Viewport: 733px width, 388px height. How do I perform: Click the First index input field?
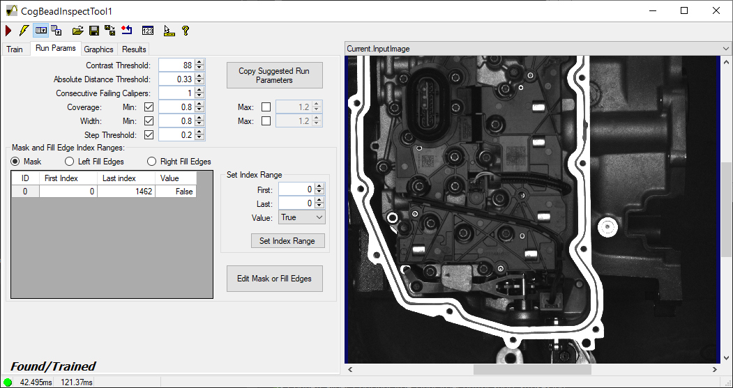[x=296, y=189]
